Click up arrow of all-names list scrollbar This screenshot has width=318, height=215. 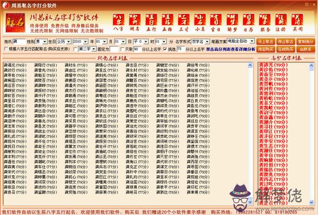[250, 65]
